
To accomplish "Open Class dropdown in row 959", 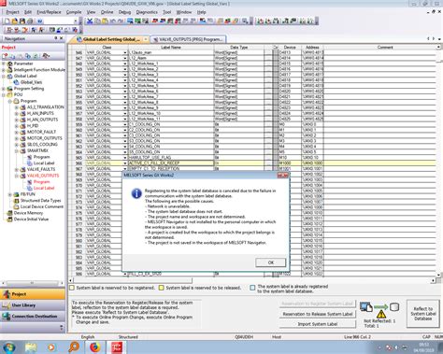I will 125,124.
